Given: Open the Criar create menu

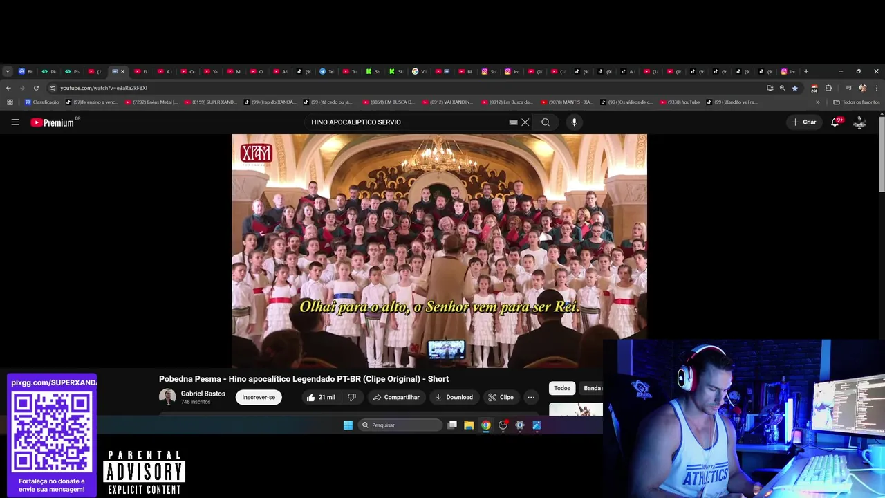Looking at the screenshot, I should click(x=804, y=122).
